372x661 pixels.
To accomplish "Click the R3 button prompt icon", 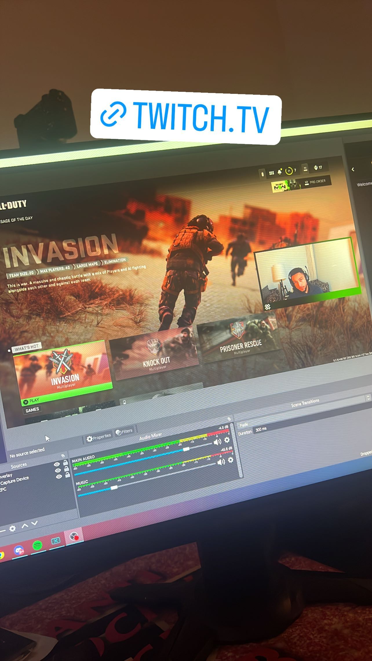I will click(x=305, y=169).
